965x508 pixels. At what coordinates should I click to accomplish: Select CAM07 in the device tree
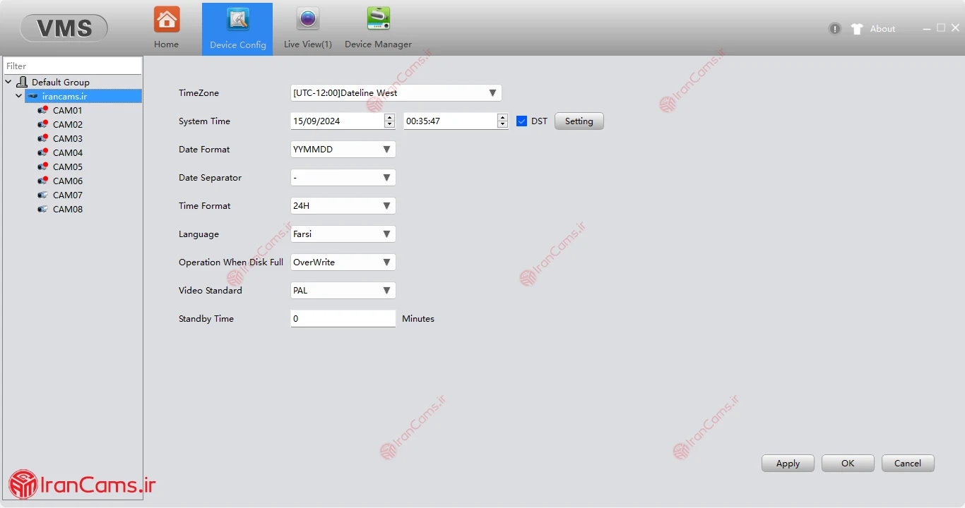pyautogui.click(x=68, y=195)
